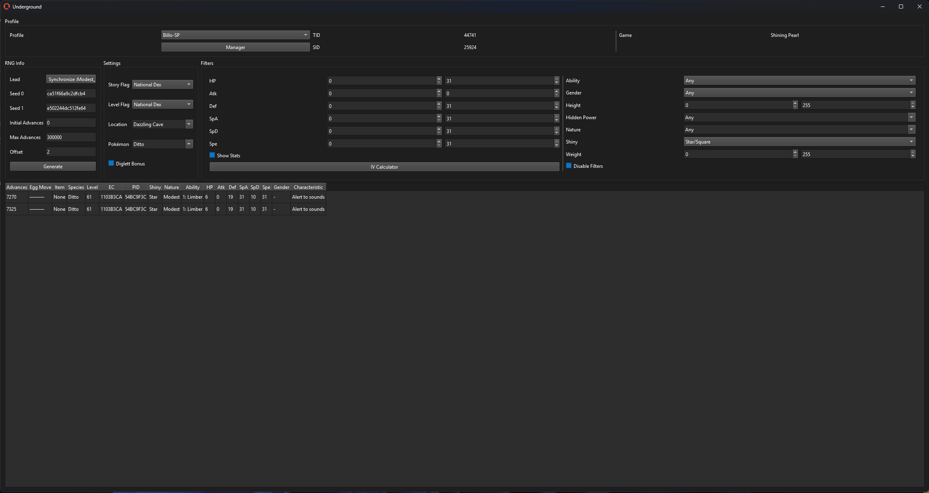
Task: Decrease Atk minimum with down arrow
Action: coord(439,96)
